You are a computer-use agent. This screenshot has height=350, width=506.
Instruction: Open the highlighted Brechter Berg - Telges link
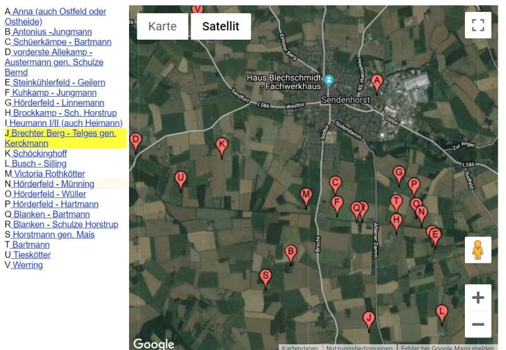tap(60, 138)
